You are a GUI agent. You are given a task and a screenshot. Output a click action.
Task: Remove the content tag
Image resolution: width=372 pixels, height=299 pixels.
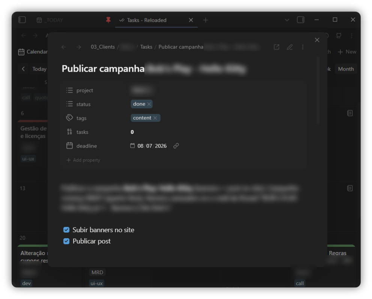[x=155, y=118]
